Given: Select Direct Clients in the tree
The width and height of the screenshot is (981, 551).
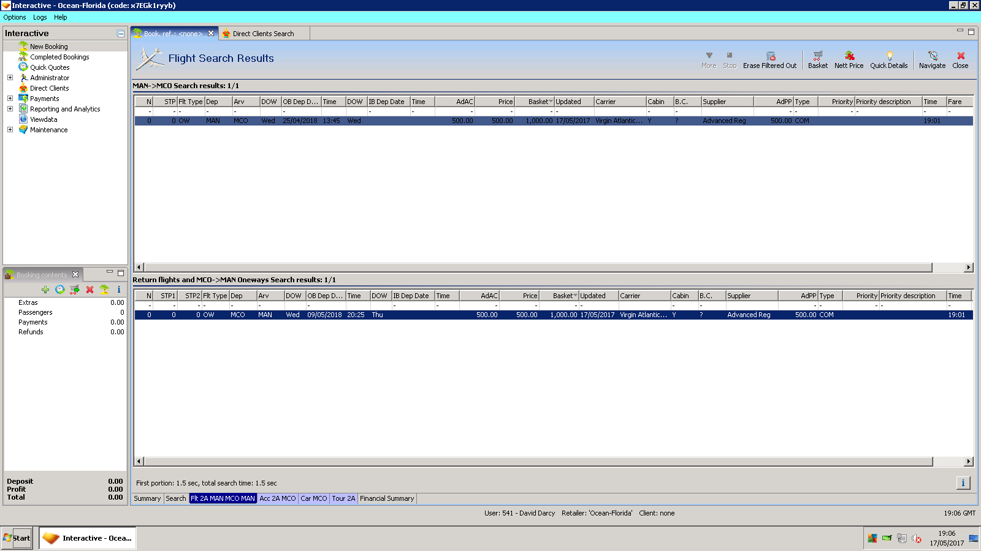Looking at the screenshot, I should [x=50, y=88].
